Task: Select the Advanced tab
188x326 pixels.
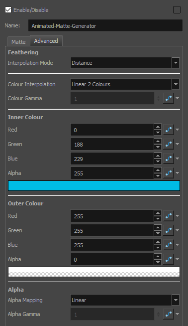Action: (46, 41)
